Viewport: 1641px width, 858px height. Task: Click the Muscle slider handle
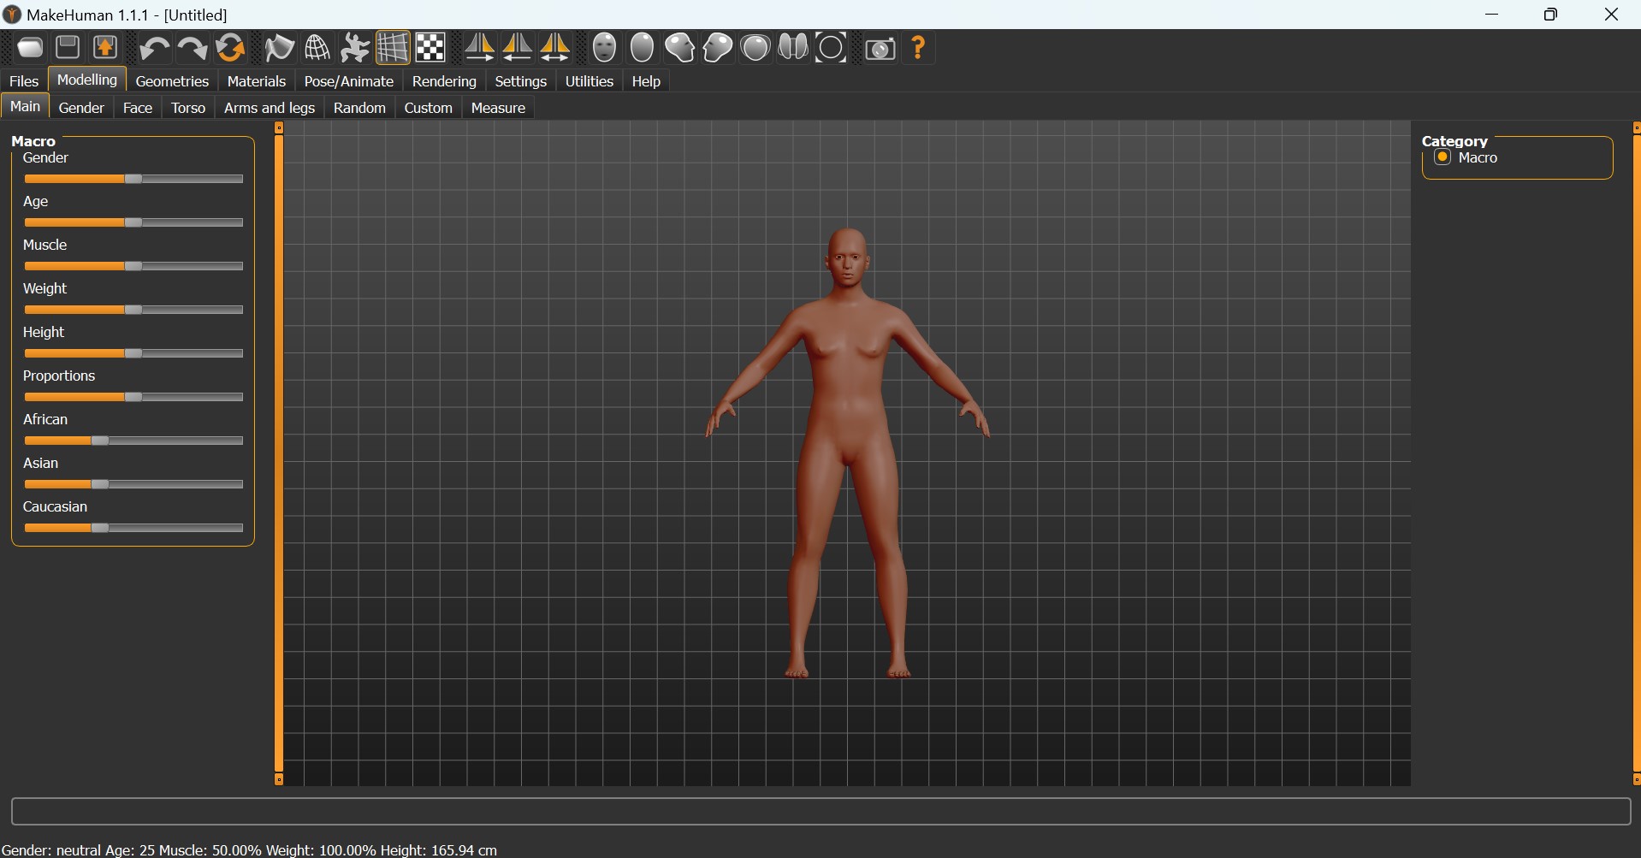pos(133,266)
